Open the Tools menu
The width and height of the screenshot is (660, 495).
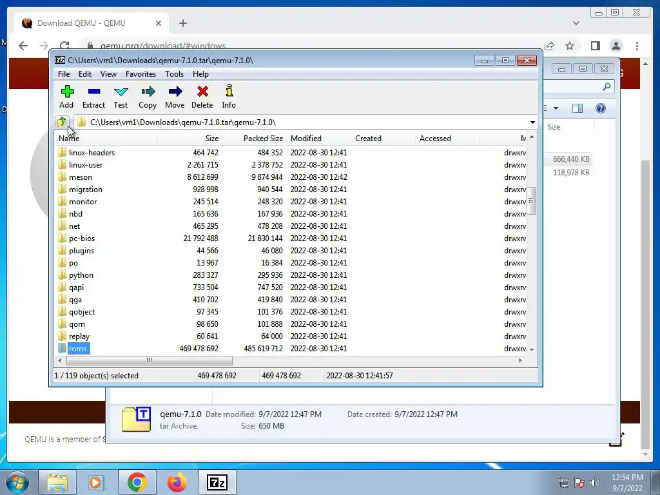tap(174, 74)
